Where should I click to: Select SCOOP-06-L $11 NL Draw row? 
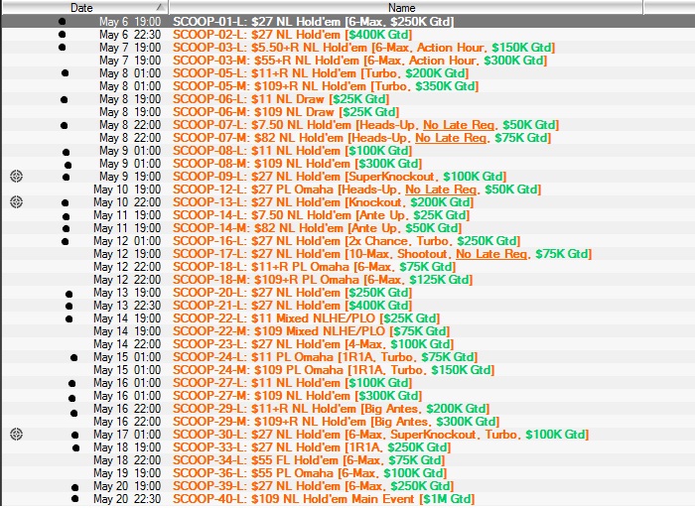coord(347,99)
